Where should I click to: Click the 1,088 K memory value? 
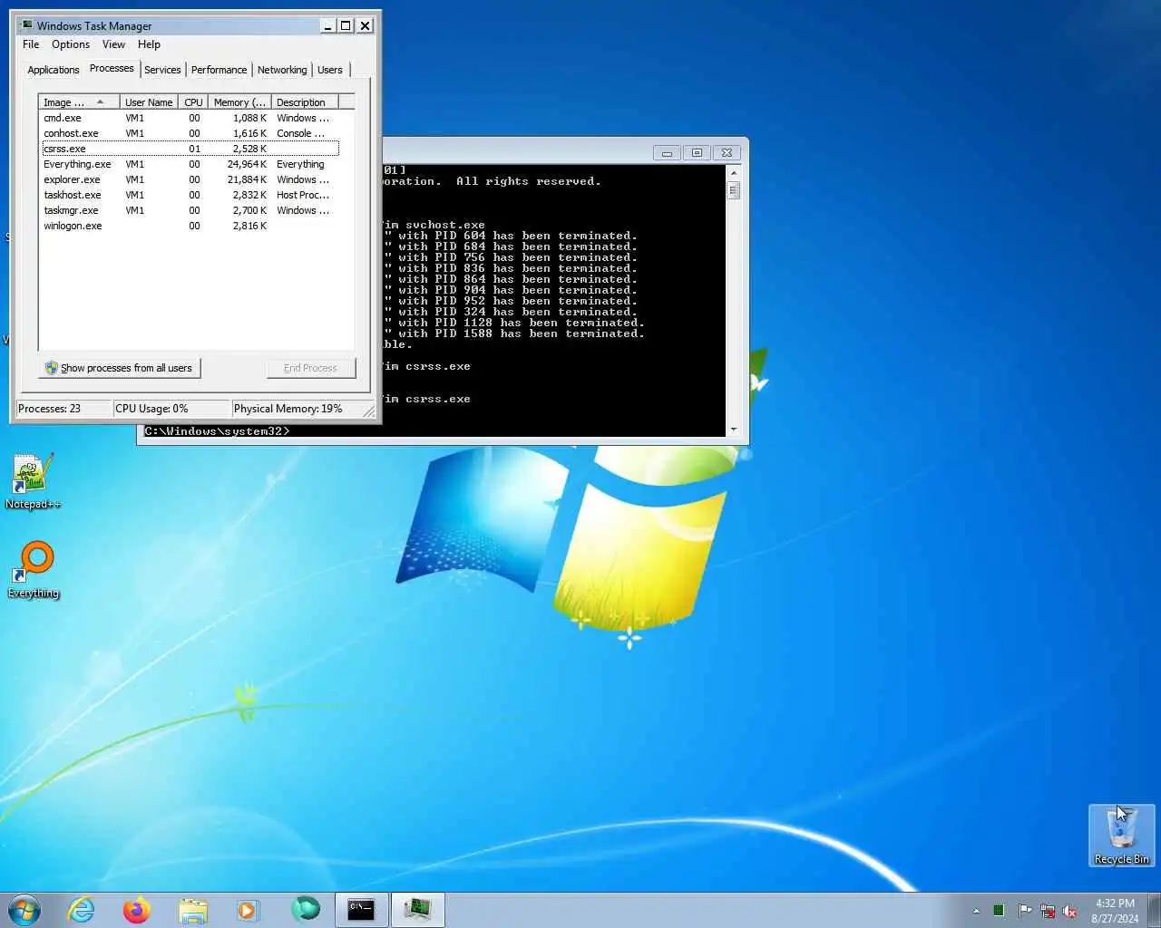[x=249, y=118]
